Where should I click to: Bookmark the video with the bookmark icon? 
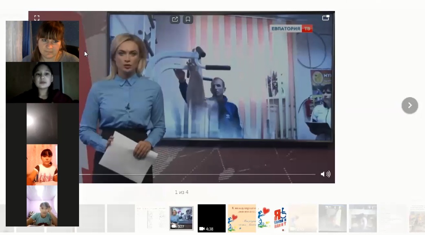tap(188, 19)
